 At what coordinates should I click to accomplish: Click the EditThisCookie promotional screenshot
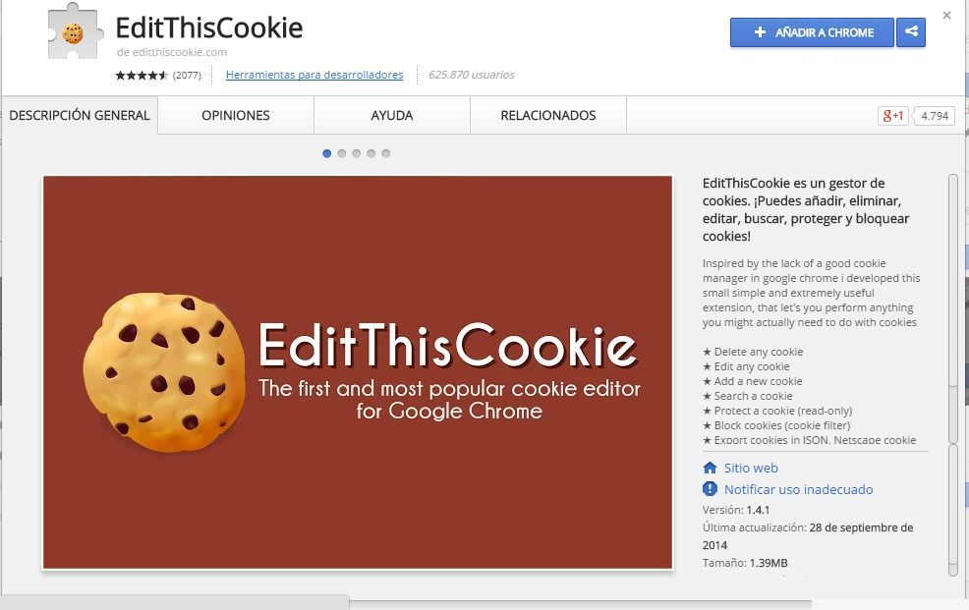pos(357,372)
